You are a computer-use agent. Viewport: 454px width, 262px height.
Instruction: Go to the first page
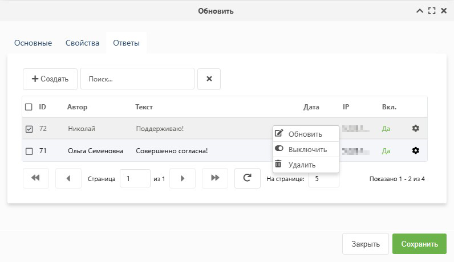click(35, 178)
